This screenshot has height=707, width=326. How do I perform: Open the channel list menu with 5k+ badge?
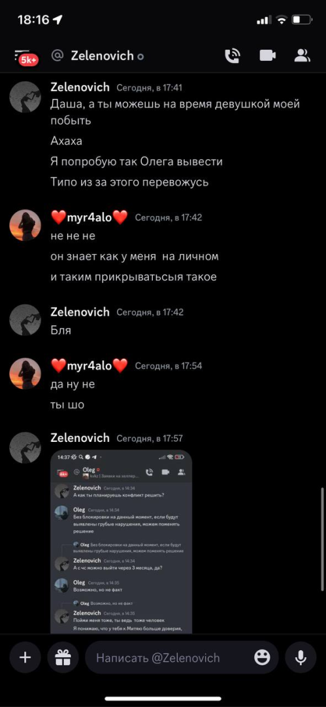click(x=26, y=56)
